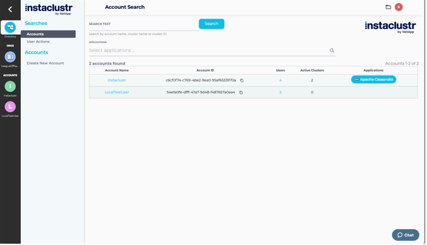
Task: Open the Accounts search menu item
Action: coord(48,34)
